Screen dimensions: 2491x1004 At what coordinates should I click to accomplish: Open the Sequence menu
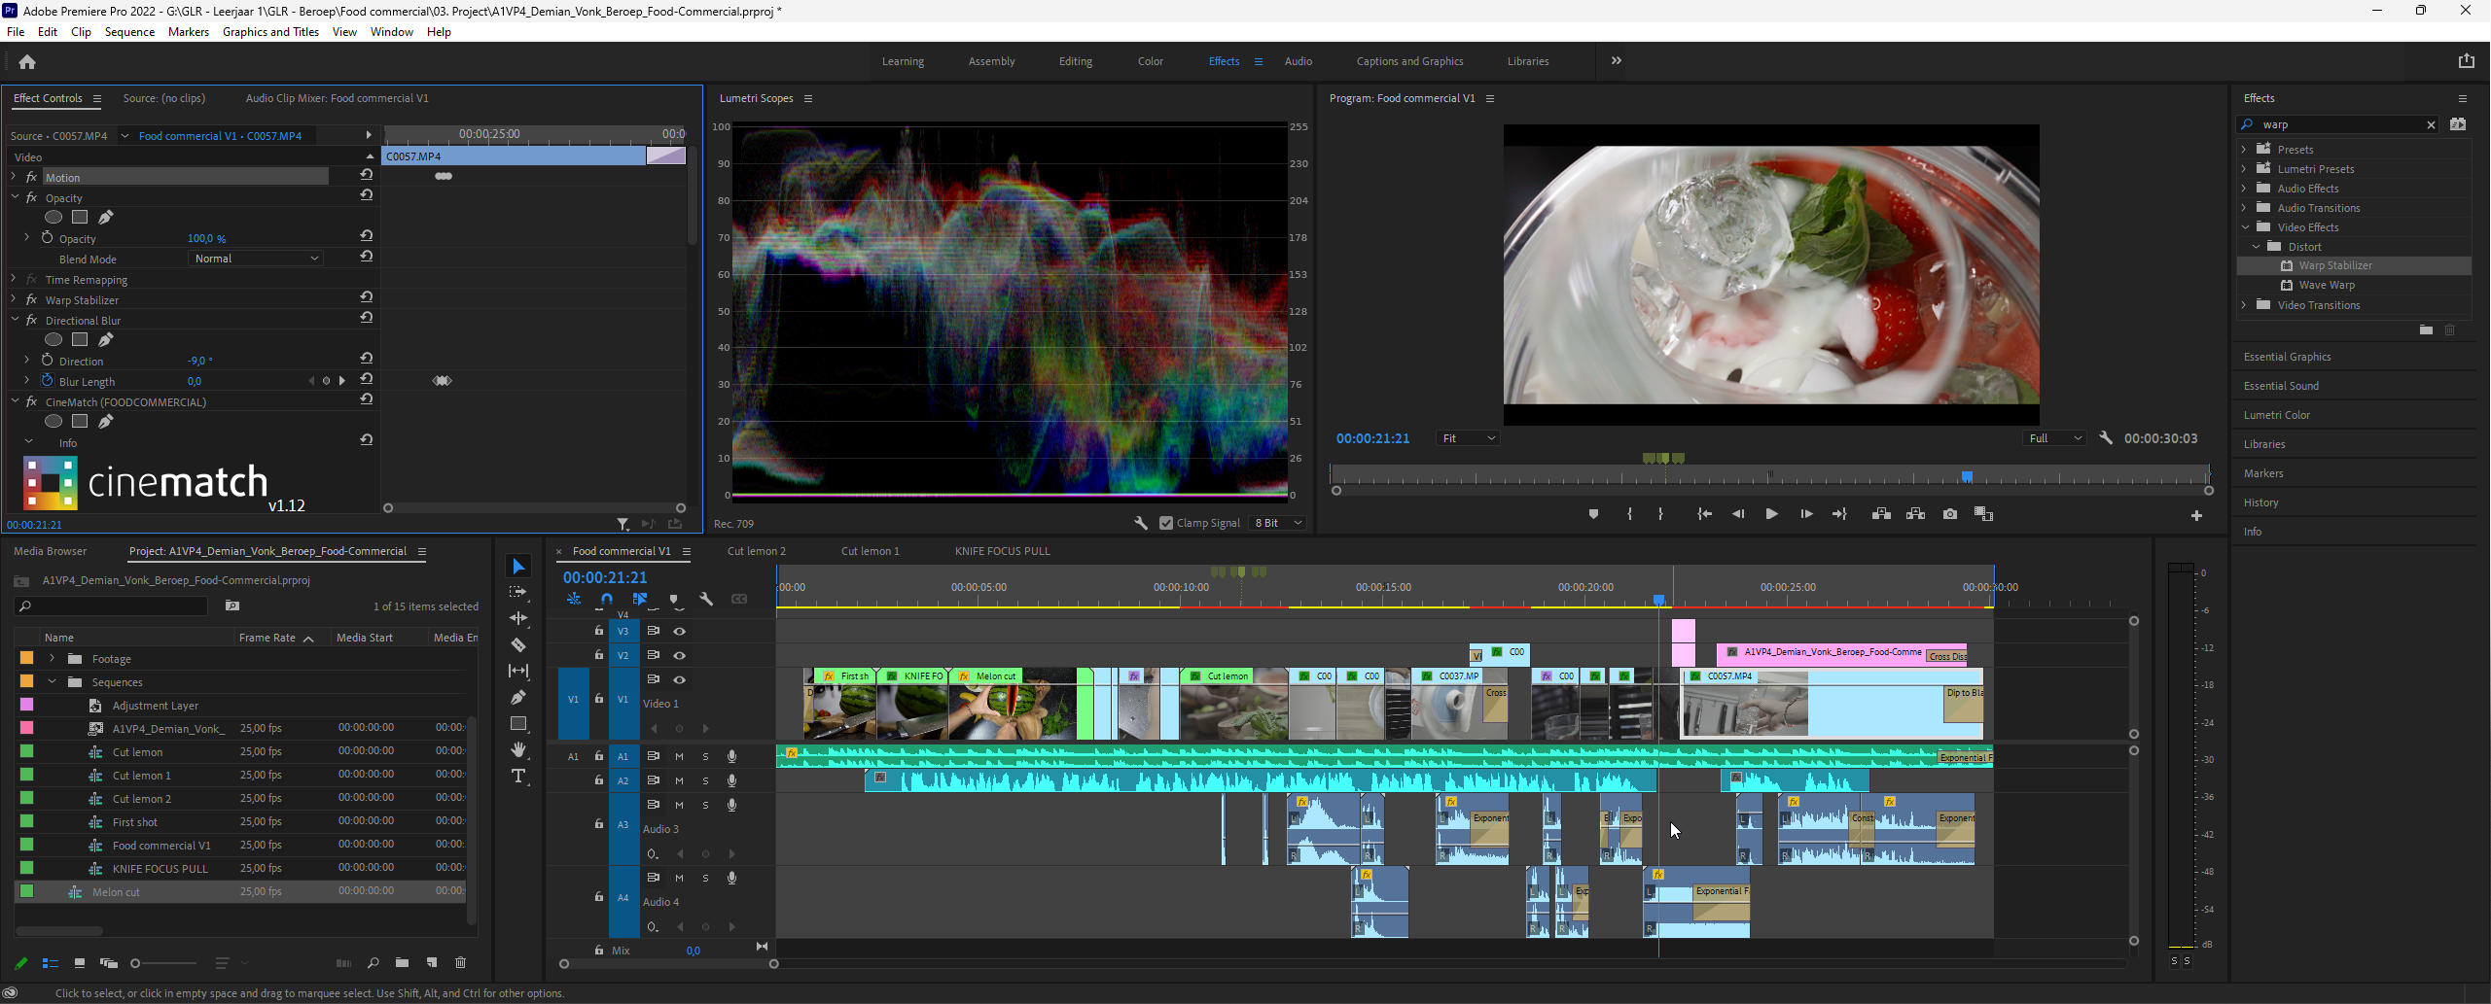click(x=129, y=32)
